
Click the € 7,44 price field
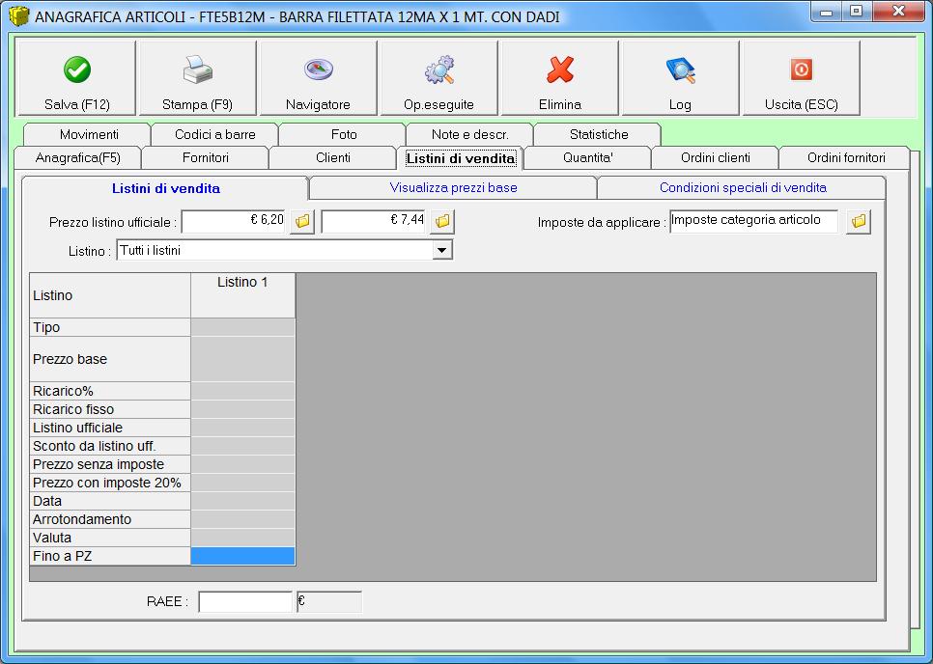374,221
